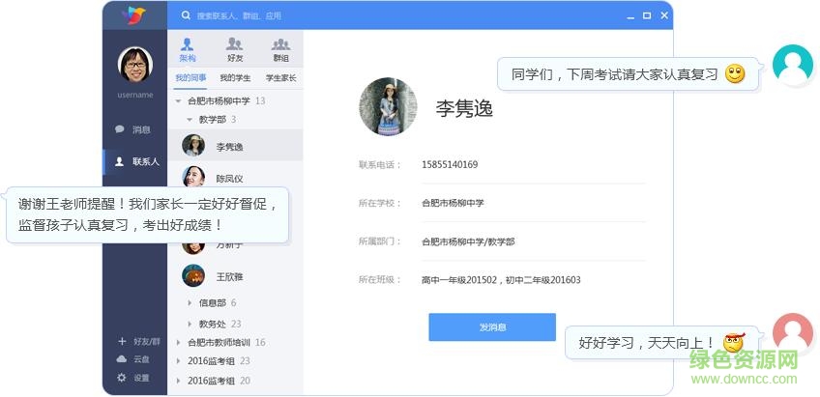Click the name heading 李隽逸
Screen dimensions: 820x397
(464, 108)
